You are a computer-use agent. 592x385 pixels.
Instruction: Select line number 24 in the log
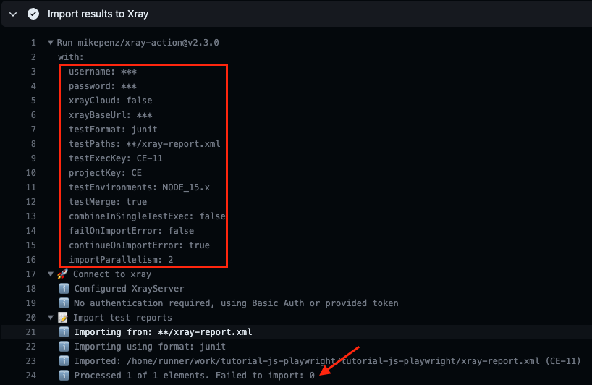point(31,376)
